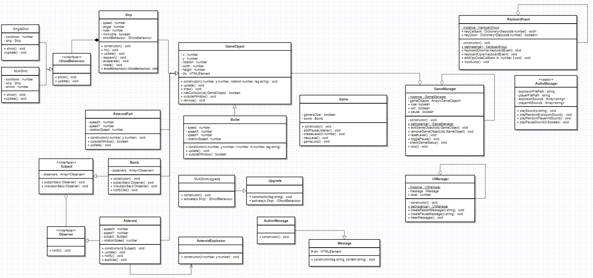Click the 'rotate() : void' method
Screen dimensions: 593x278
point(111,65)
